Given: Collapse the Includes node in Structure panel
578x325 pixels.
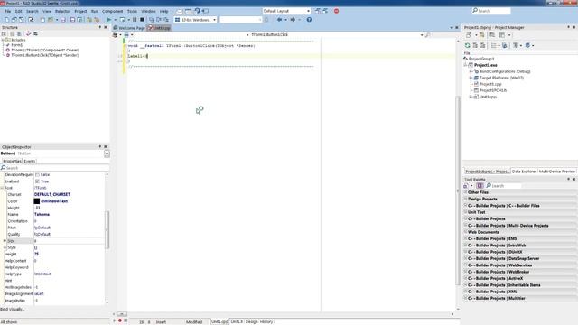Looking at the screenshot, I should [3, 40].
